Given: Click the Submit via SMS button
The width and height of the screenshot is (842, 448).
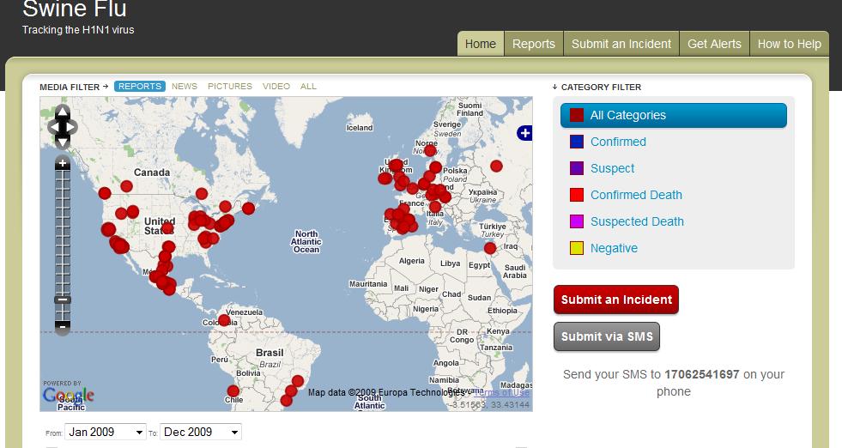Looking at the screenshot, I should (x=607, y=336).
